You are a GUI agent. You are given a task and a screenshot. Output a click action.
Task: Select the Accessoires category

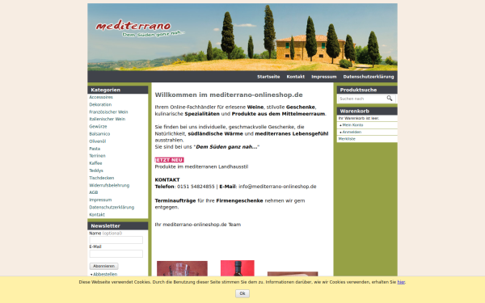click(101, 97)
